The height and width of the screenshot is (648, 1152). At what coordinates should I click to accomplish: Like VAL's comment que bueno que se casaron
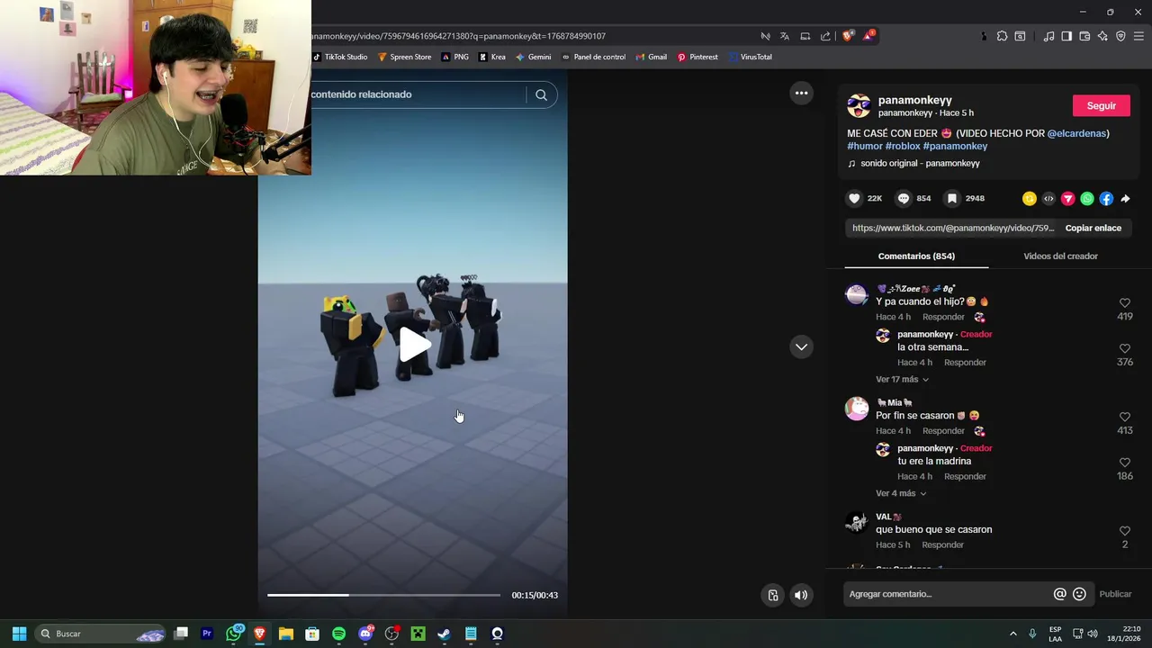point(1124,531)
